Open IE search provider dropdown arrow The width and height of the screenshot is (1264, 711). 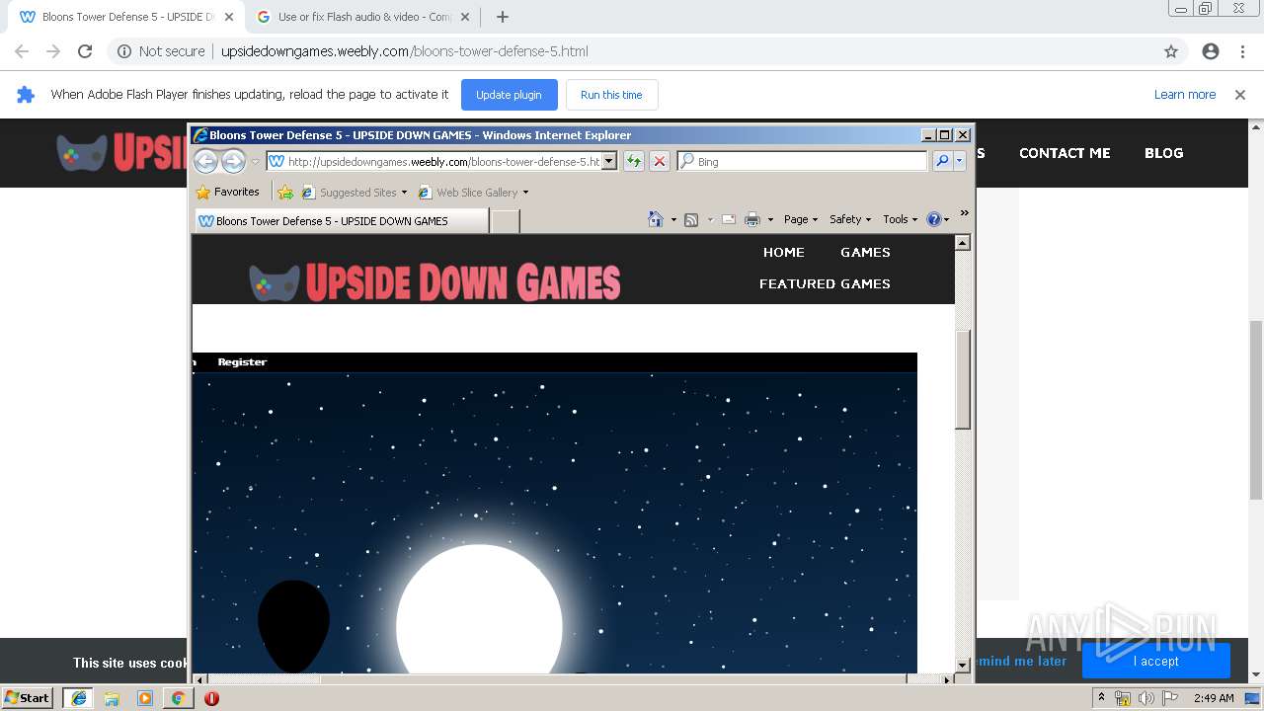[x=959, y=161]
